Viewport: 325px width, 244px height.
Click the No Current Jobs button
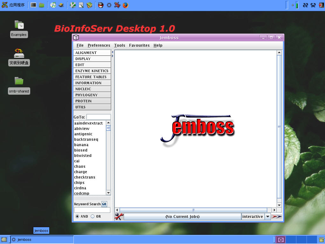coord(183,216)
